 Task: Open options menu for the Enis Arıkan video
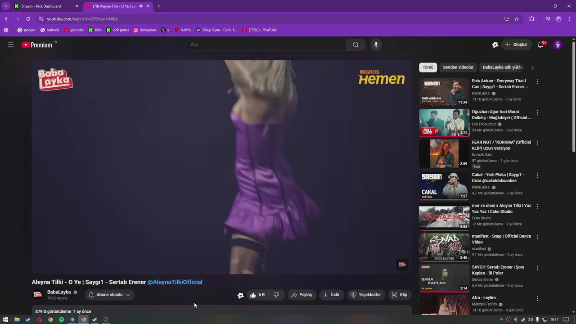click(537, 82)
